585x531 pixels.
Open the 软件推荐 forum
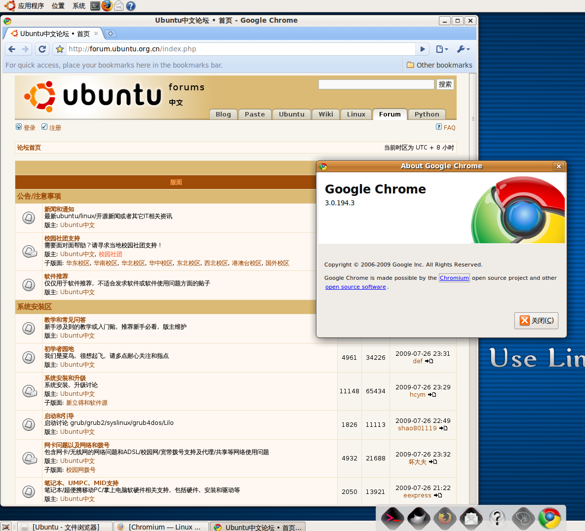pyautogui.click(x=56, y=276)
